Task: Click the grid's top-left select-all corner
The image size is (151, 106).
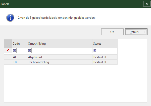Action: click(x=8, y=44)
